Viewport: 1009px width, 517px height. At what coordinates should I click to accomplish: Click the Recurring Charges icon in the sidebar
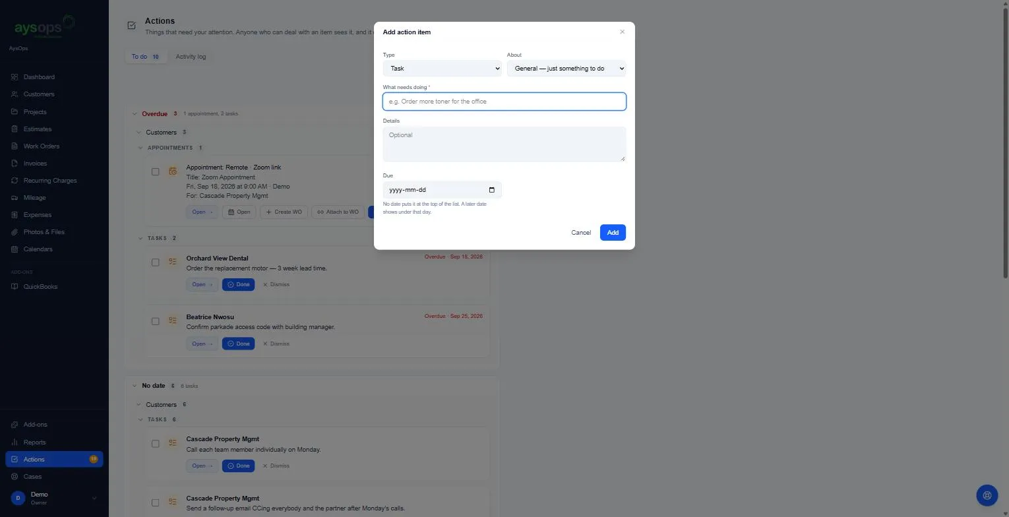tap(15, 181)
